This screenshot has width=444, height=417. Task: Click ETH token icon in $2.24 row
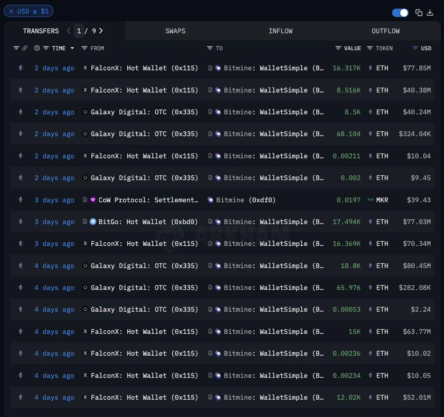370,309
